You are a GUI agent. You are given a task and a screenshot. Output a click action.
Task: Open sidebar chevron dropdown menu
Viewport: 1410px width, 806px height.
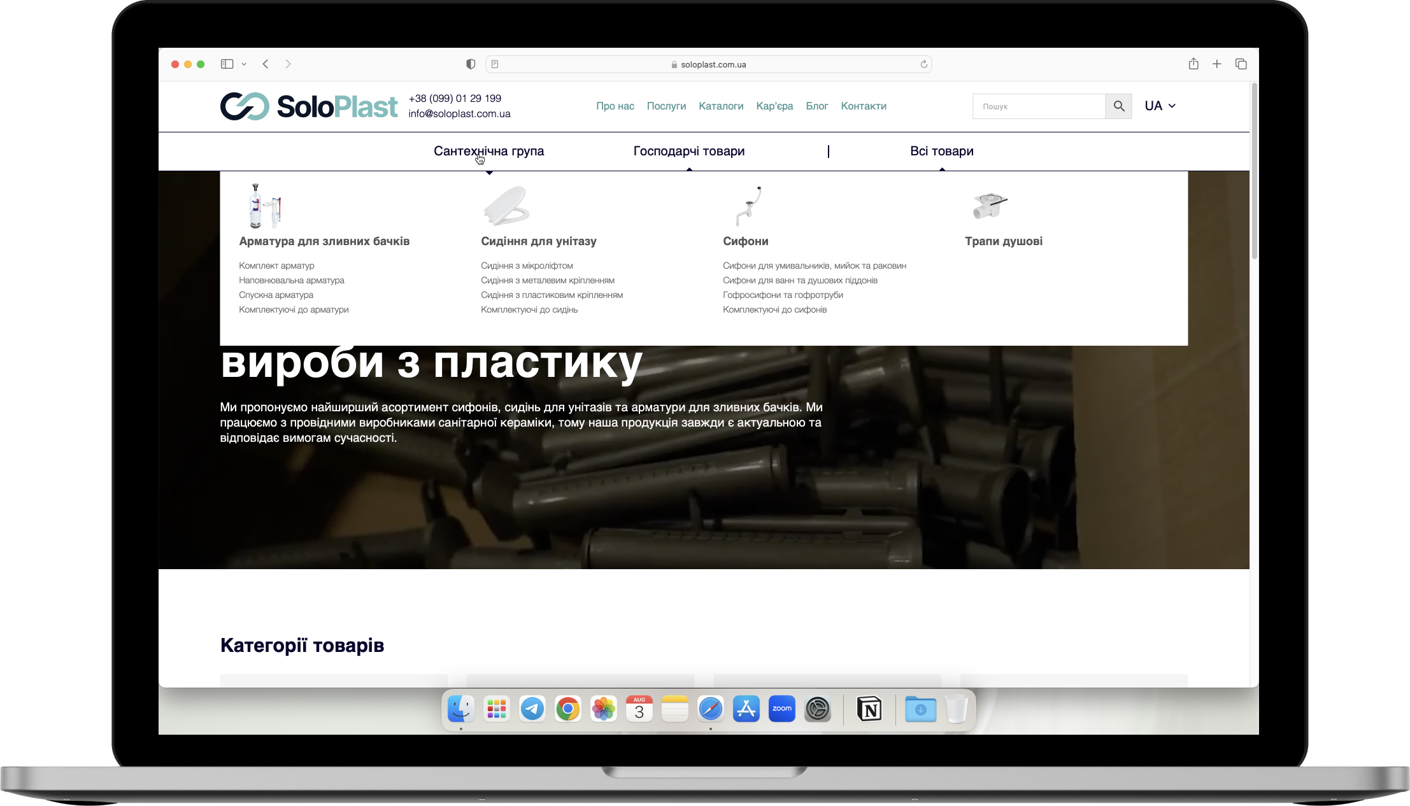click(x=244, y=64)
